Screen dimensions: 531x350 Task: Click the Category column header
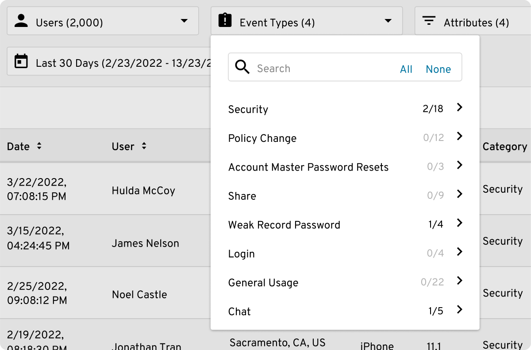click(x=505, y=147)
